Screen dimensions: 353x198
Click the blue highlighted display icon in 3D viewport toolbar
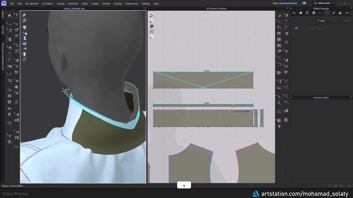coord(24,43)
